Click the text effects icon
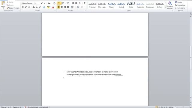 tap(44, 7)
